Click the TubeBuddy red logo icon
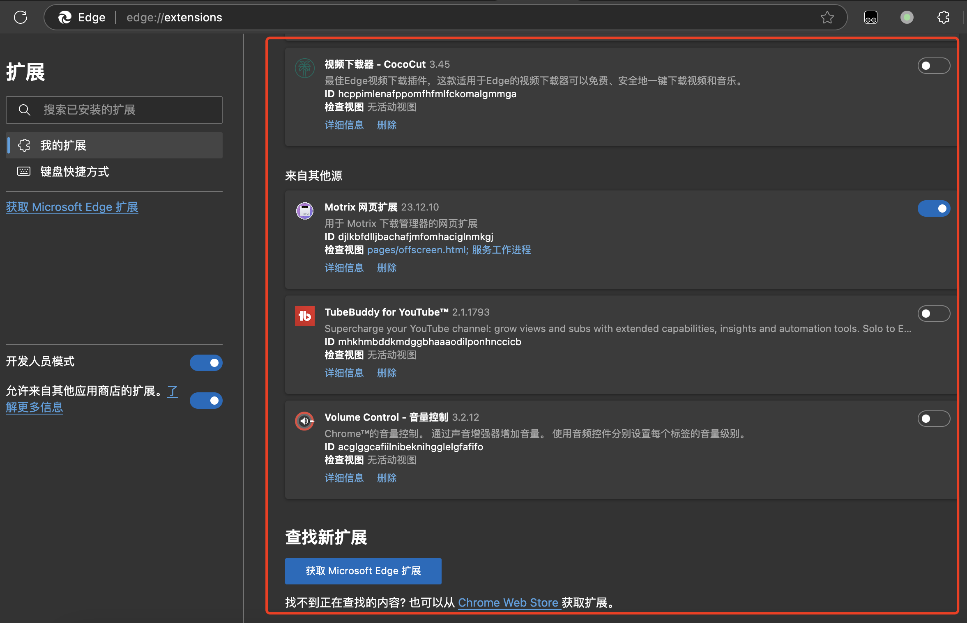 click(x=305, y=316)
